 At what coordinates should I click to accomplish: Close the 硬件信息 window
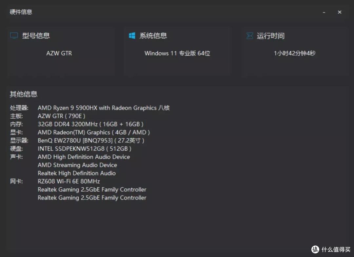point(340,12)
